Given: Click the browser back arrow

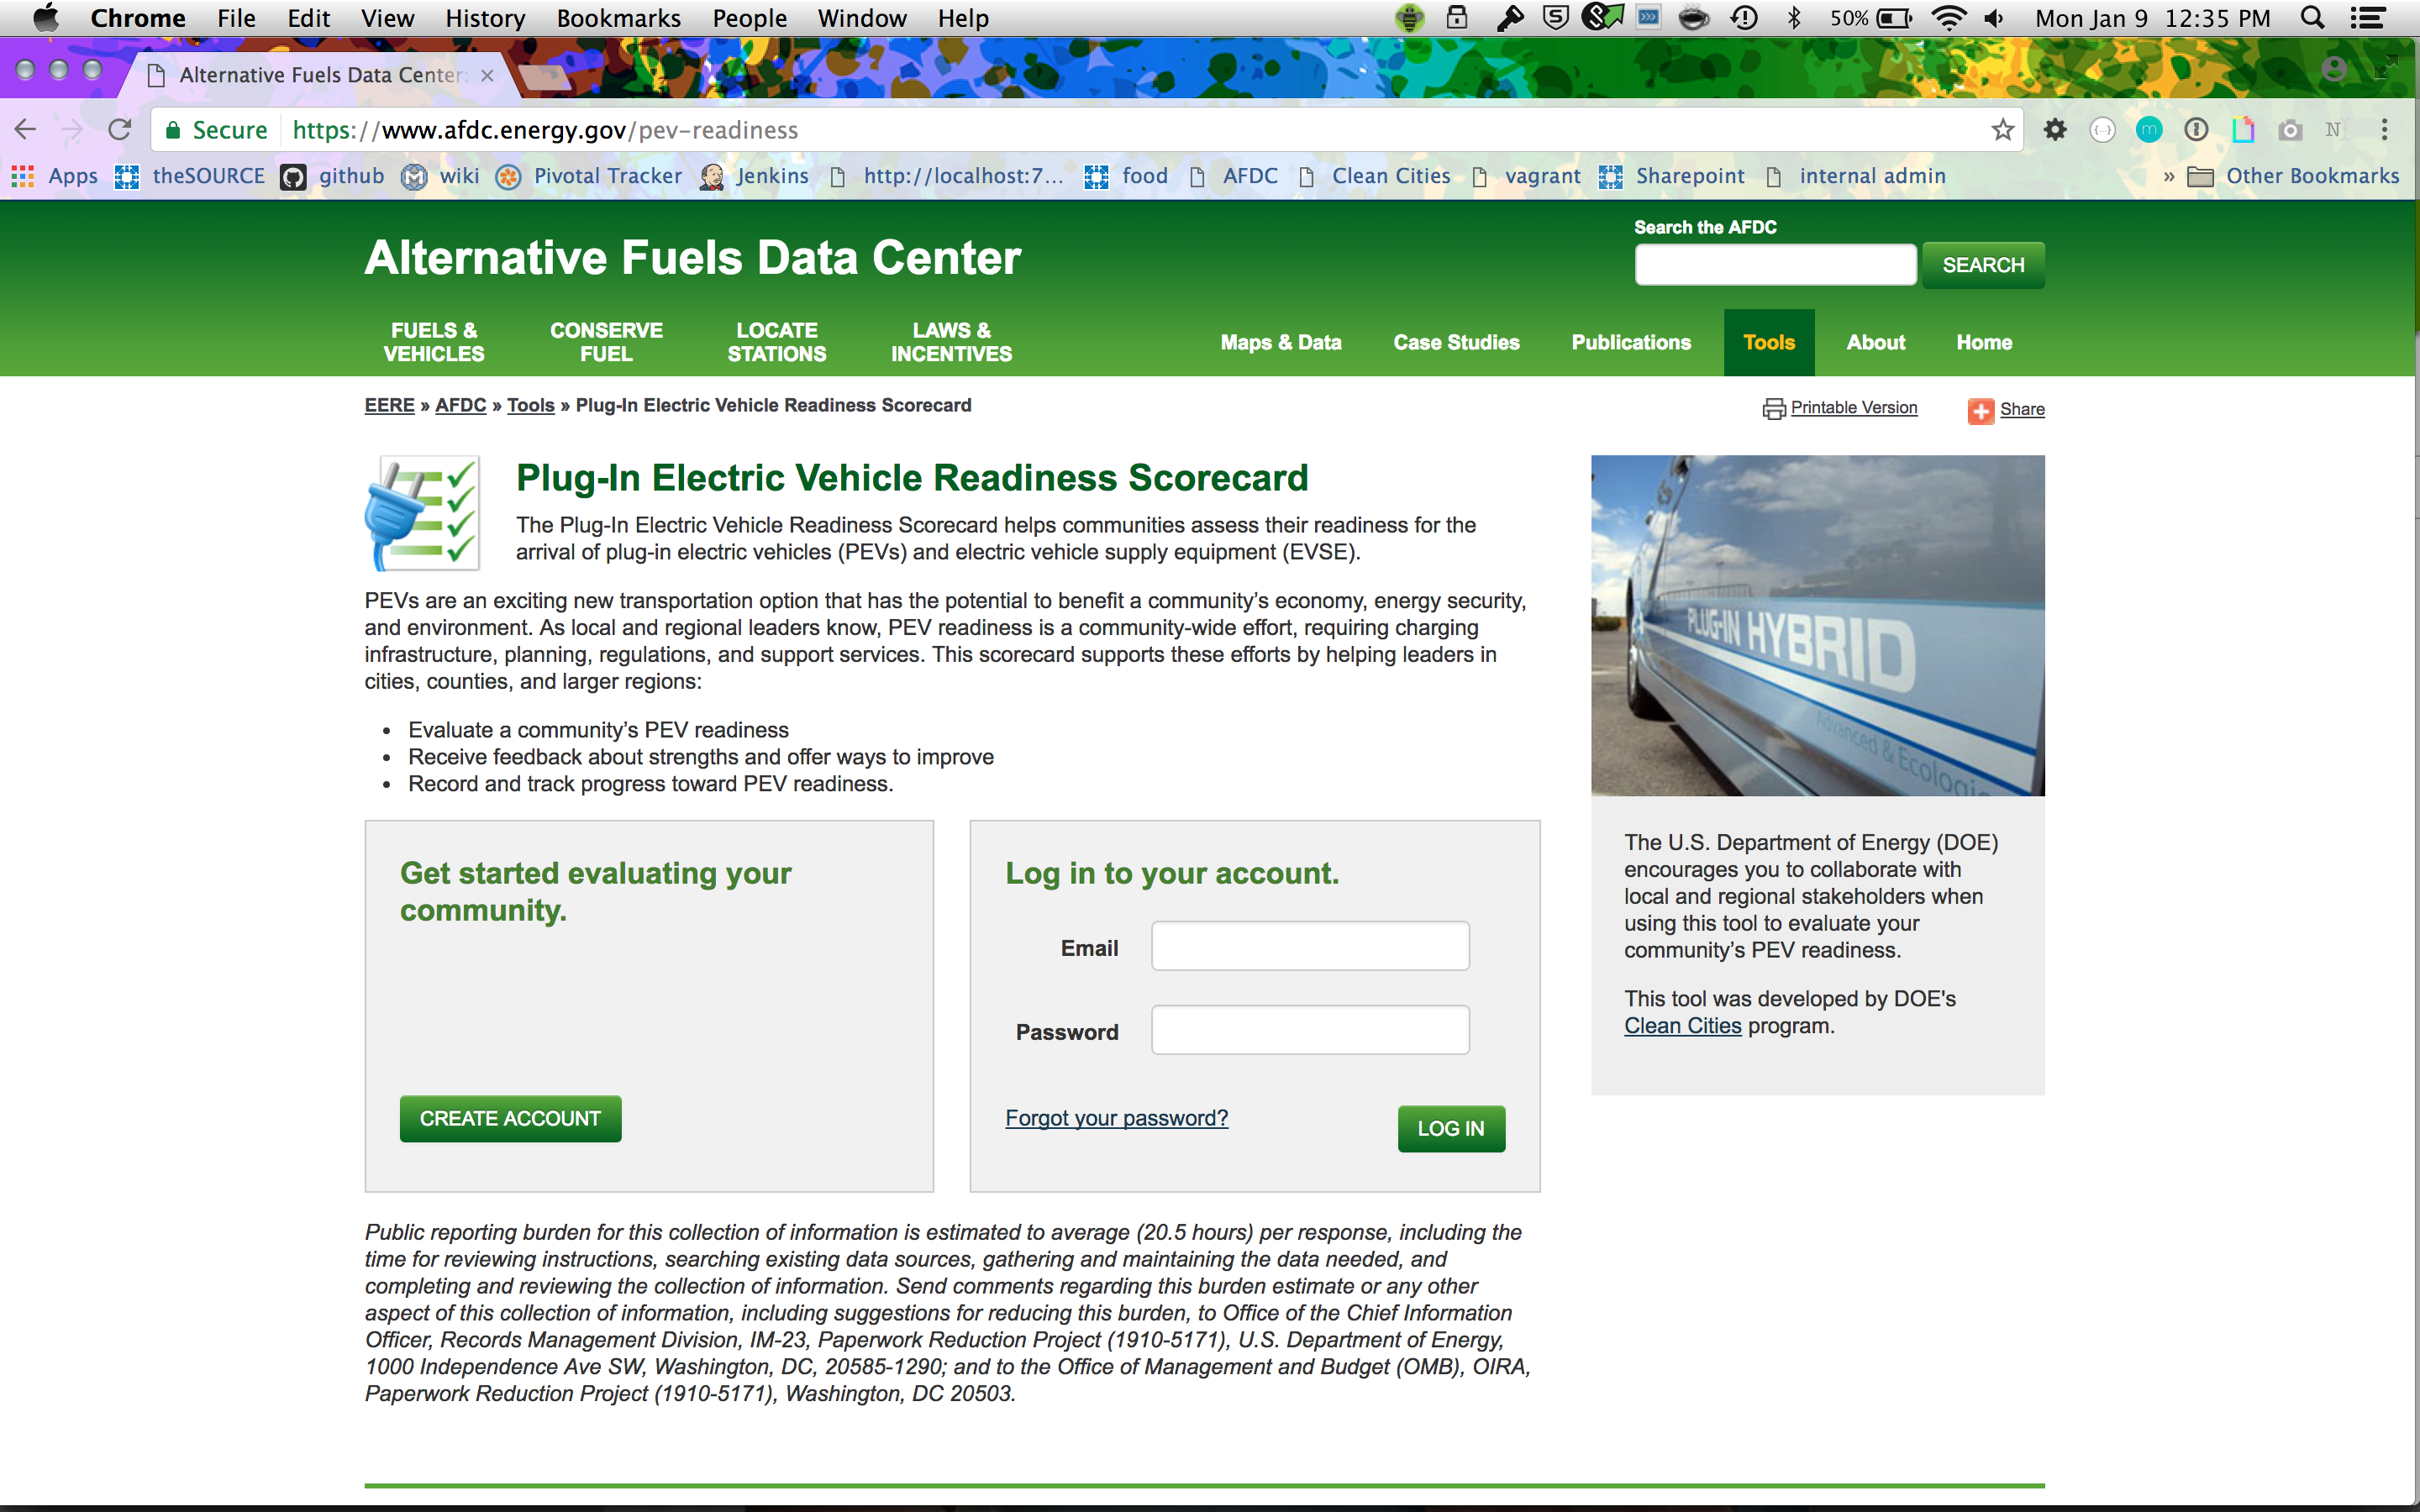Looking at the screenshot, I should point(26,130).
